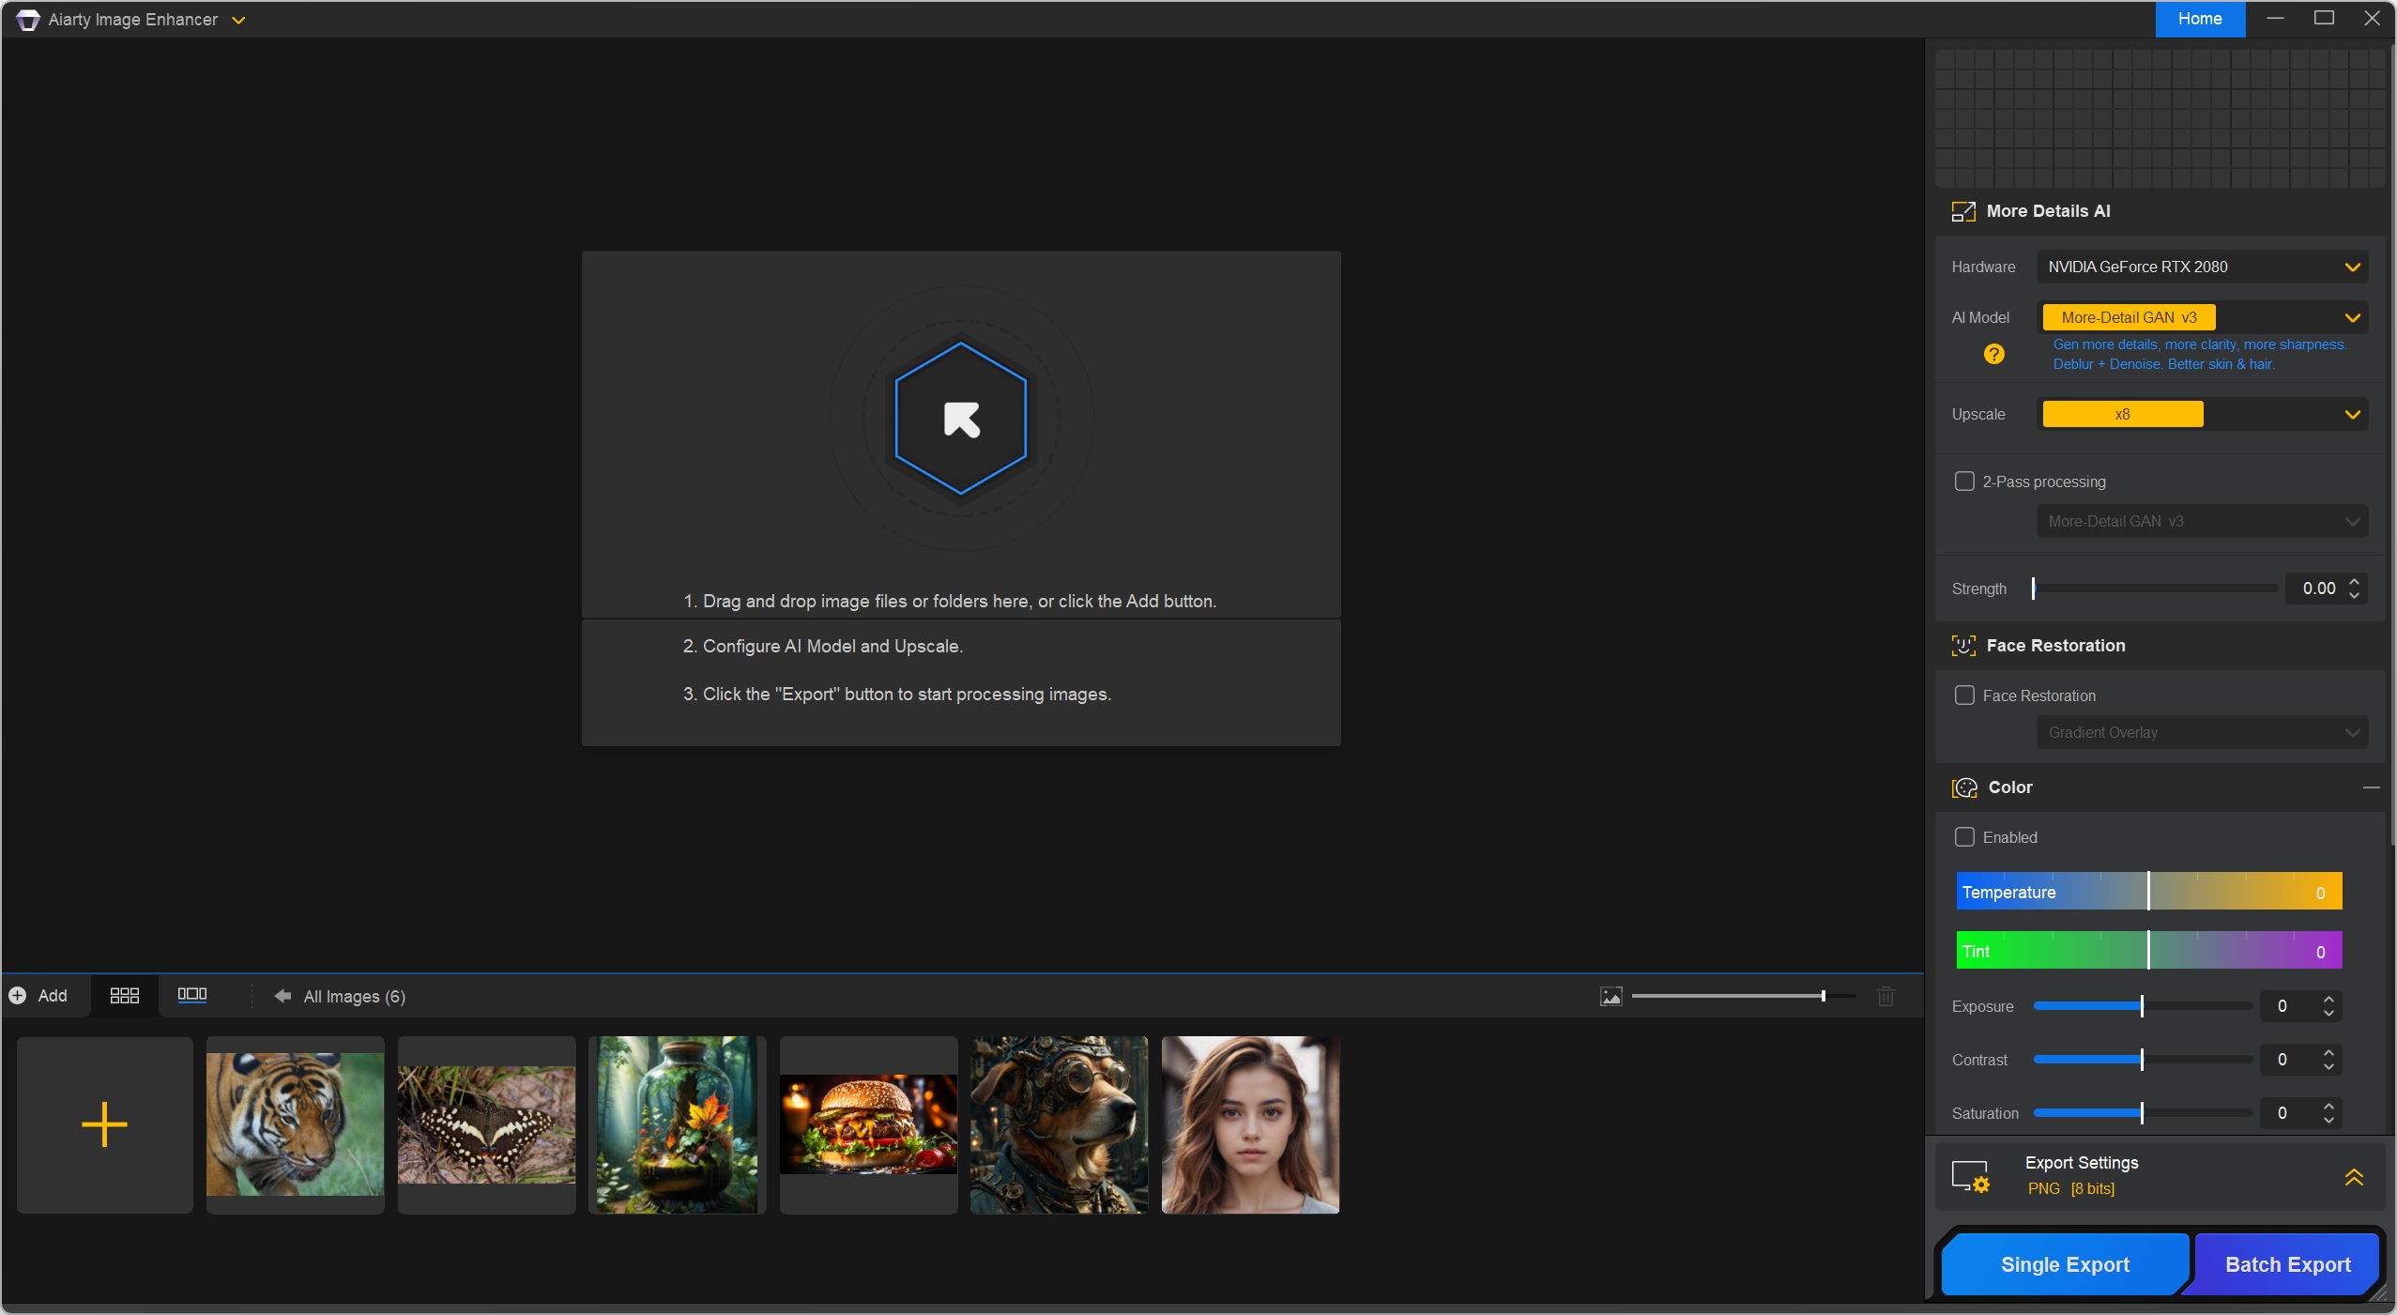2397x1315 pixels.
Task: Enable 2-Pass processing checkbox
Action: (1964, 482)
